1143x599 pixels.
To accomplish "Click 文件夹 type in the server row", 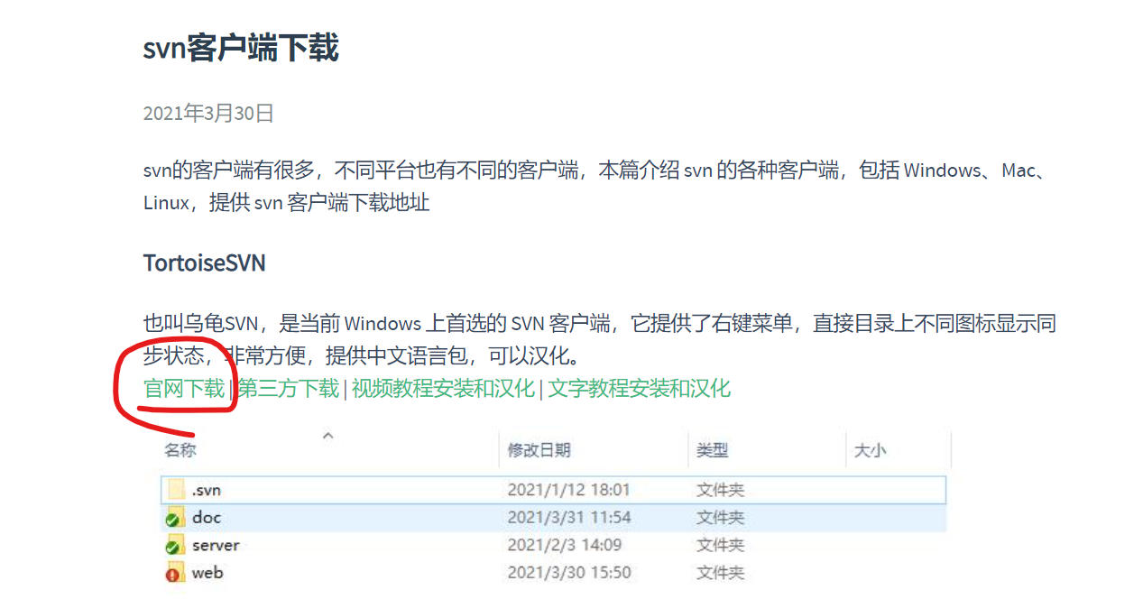I will 720,546.
